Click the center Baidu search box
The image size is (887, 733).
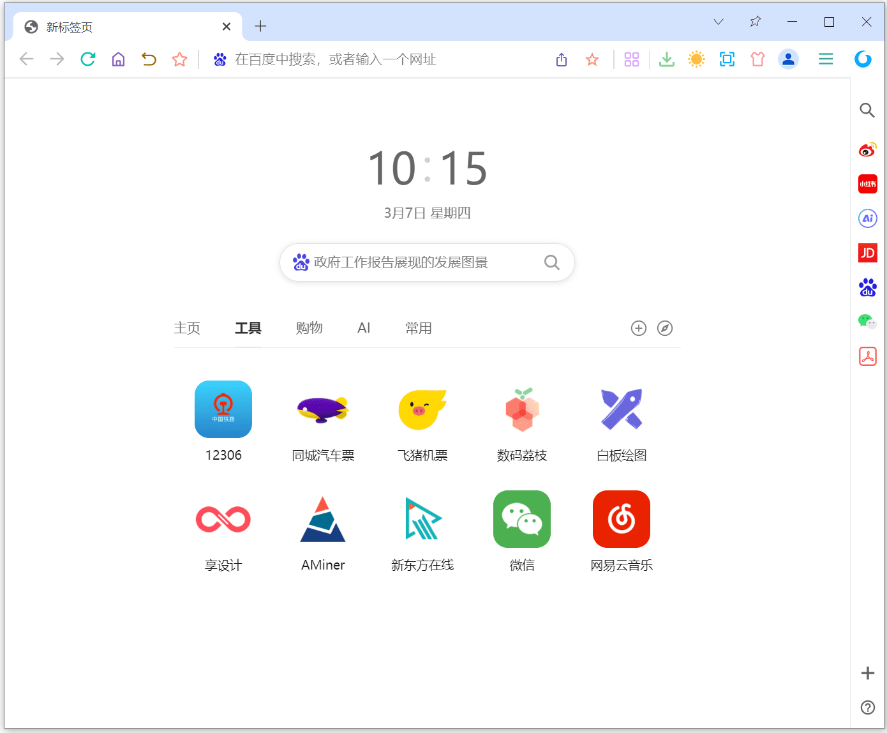(427, 262)
